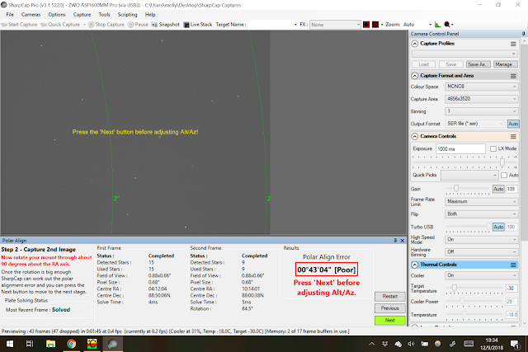Adjust the Target Temperature slider
Screen dimensions: 528x352
[454, 288]
